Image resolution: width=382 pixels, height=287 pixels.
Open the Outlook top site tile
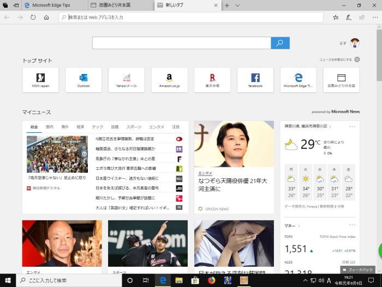(x=83, y=80)
